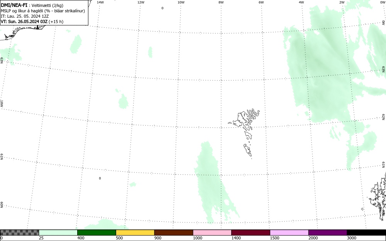The width and height of the screenshot is (386, 241).
Task: Click the 10W longitude label
Action: pos(181,2)
